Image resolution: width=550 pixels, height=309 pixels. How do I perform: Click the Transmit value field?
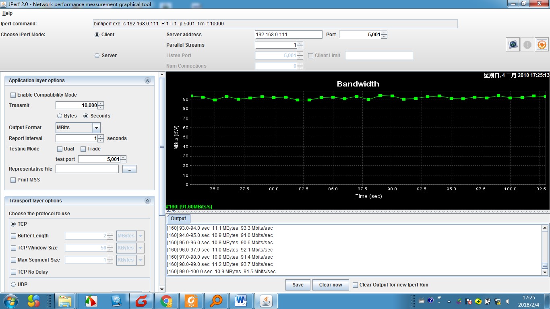point(77,105)
